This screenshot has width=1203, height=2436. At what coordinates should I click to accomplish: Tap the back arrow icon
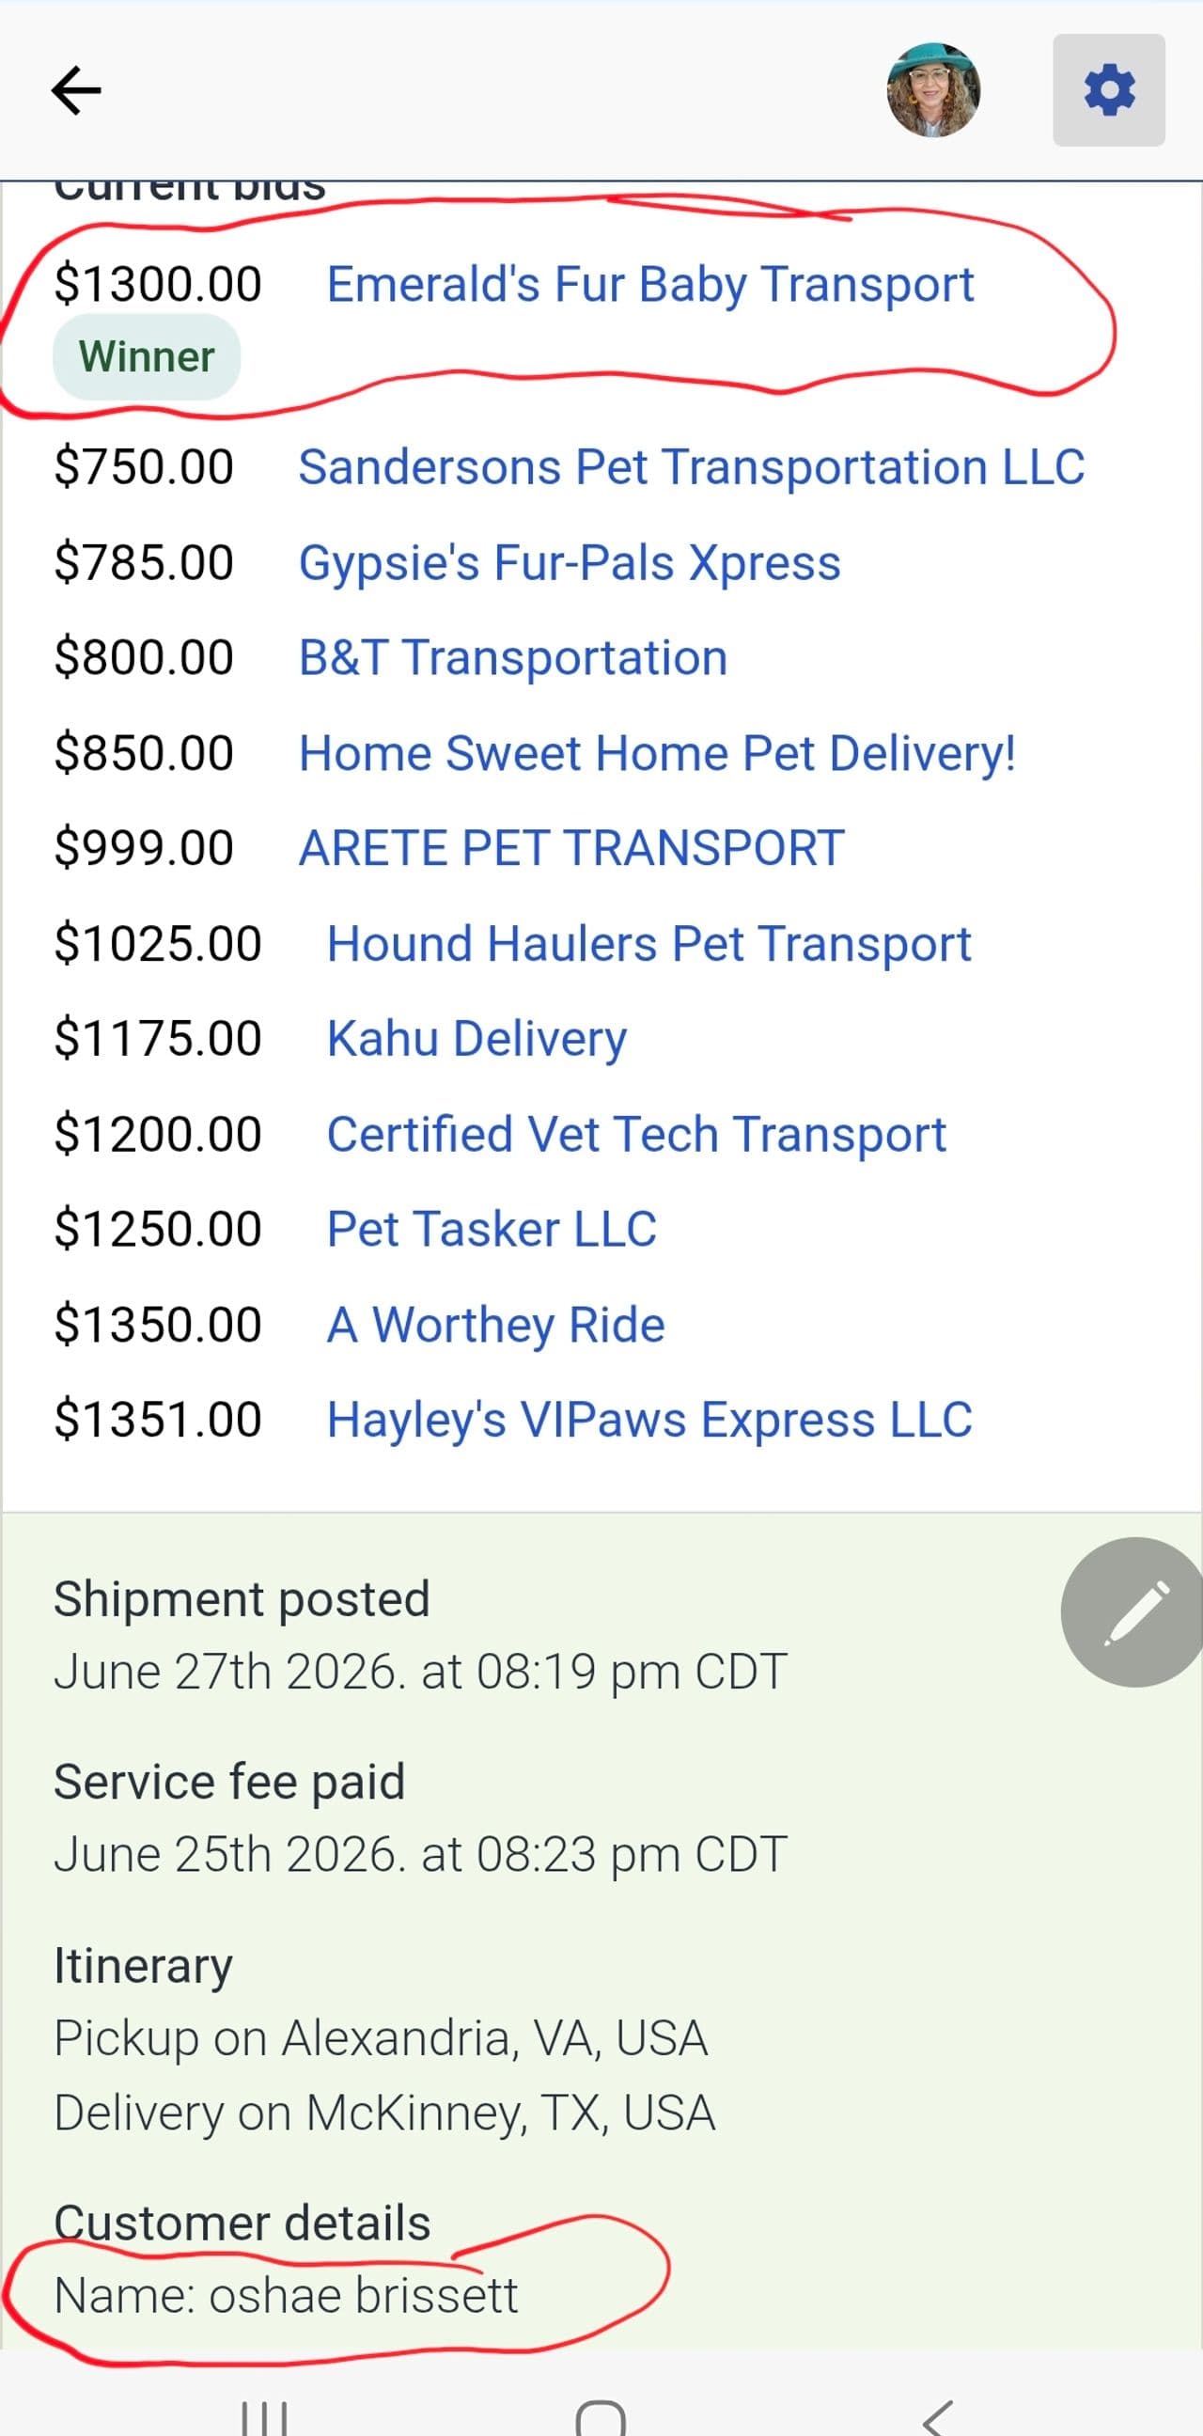[x=75, y=90]
